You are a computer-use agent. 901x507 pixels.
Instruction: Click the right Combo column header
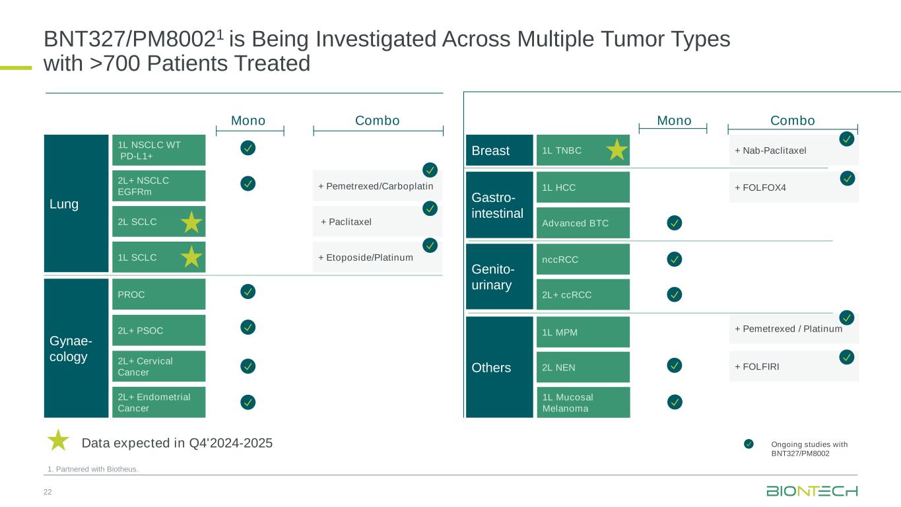(x=792, y=121)
